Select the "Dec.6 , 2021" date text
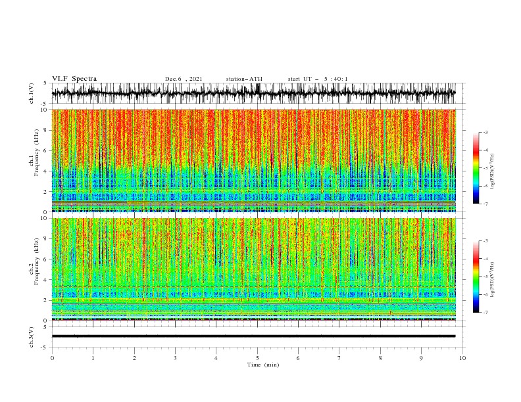The height and width of the screenshot is (402, 521). pos(184,79)
